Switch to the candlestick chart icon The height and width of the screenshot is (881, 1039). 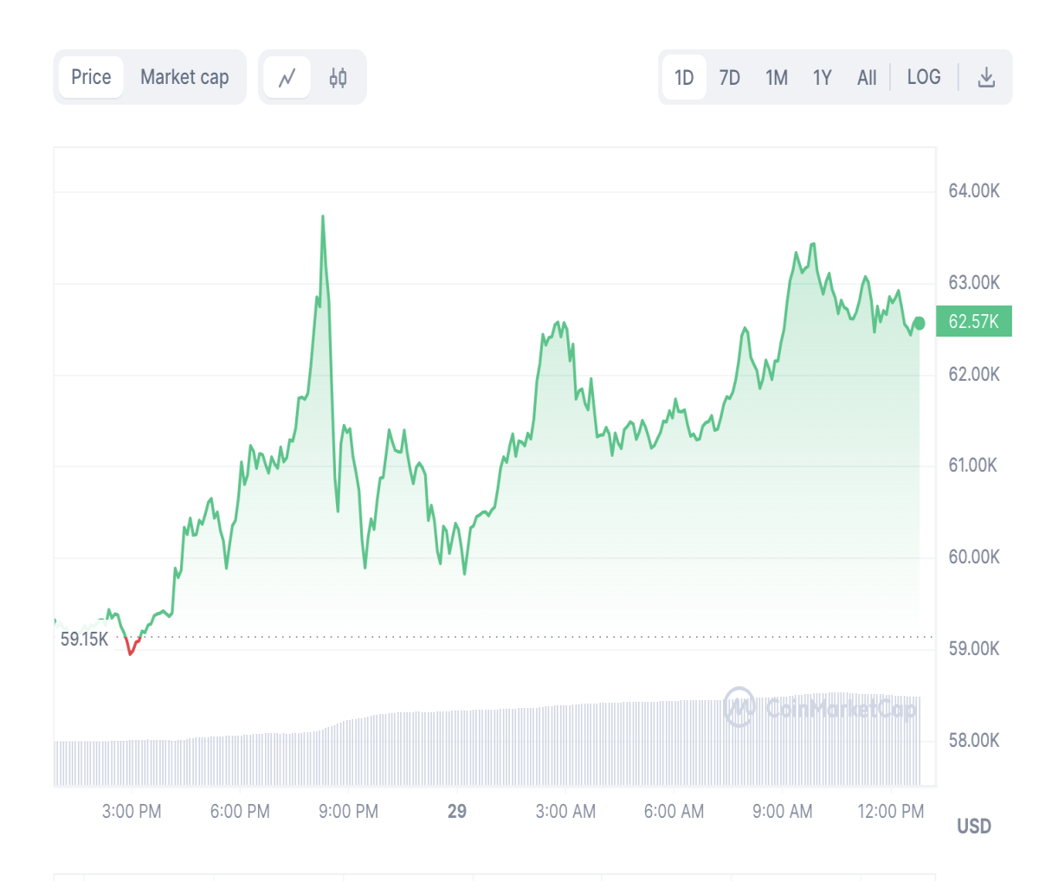(x=338, y=78)
